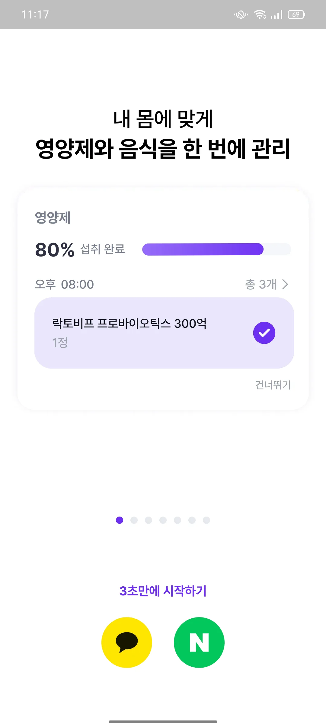326x725 pixels.
Task: Tap the green Naver login icon
Action: (x=199, y=642)
